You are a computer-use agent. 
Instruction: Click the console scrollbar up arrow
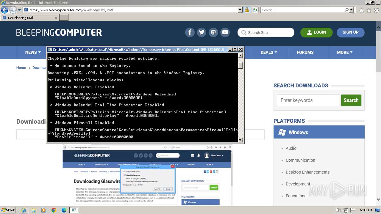pos(241,56)
